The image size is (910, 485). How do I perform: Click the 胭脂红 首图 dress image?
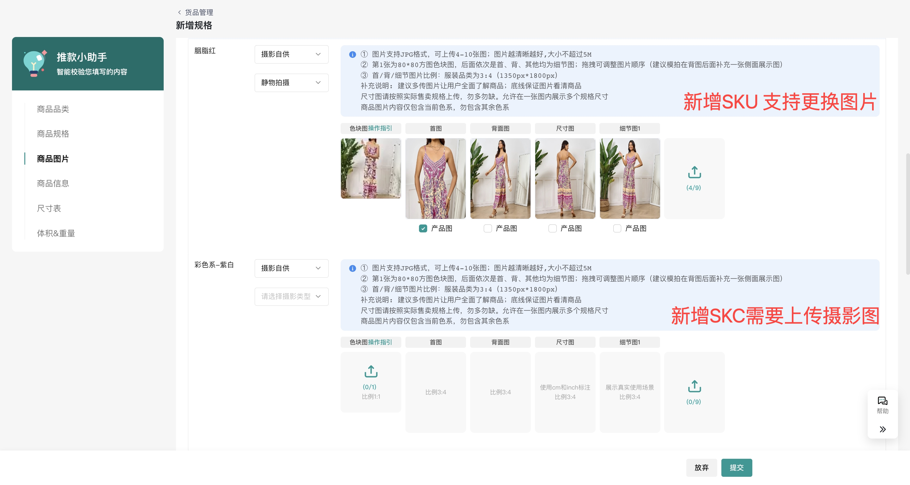click(436, 179)
